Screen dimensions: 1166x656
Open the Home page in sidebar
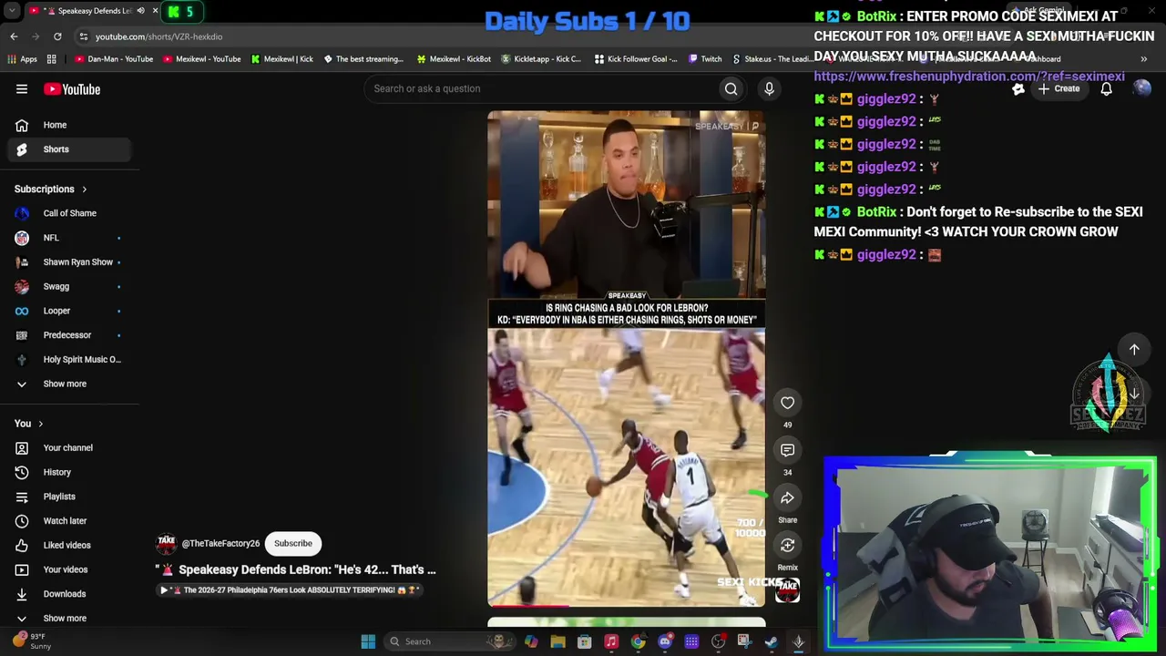tap(69, 125)
